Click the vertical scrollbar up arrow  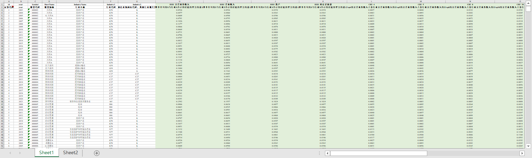coord(529,2)
